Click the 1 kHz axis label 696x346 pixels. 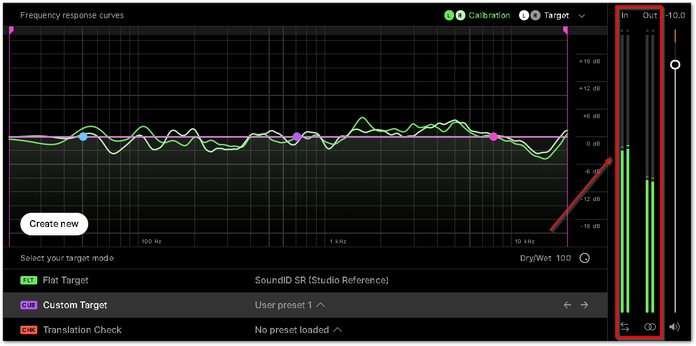tap(338, 242)
